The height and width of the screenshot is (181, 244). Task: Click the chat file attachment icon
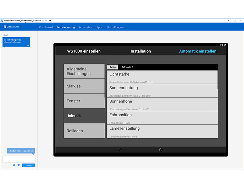point(14,165)
